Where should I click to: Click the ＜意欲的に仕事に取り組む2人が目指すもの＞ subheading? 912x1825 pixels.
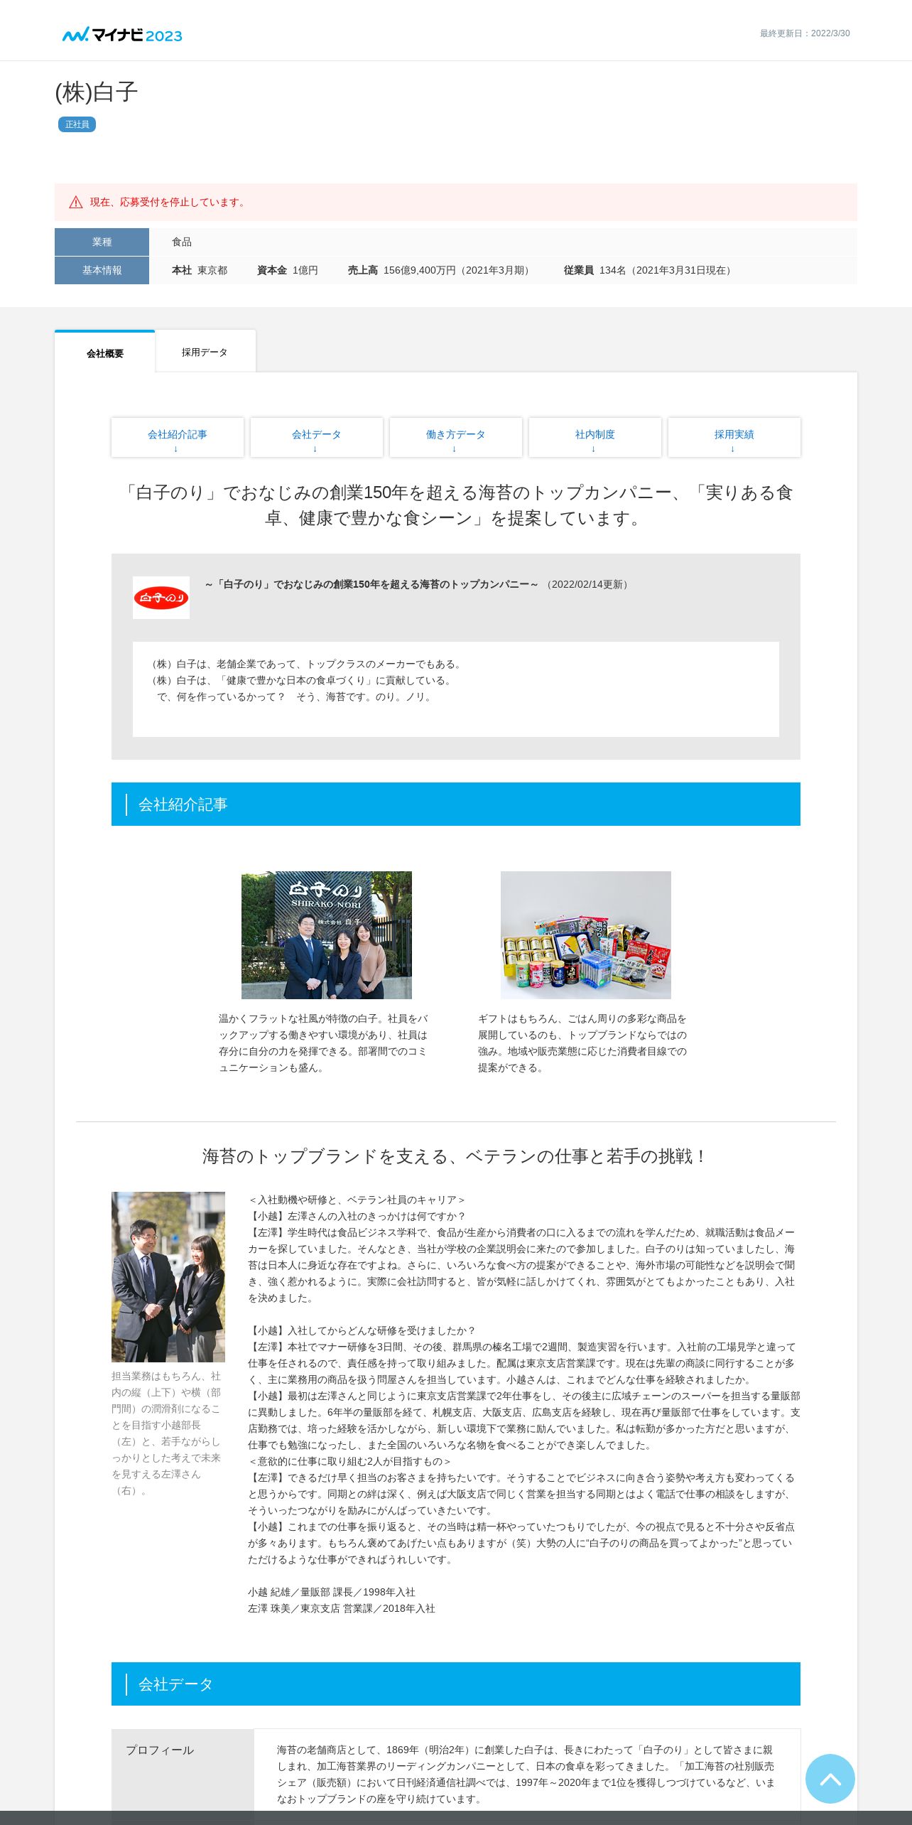click(350, 1461)
